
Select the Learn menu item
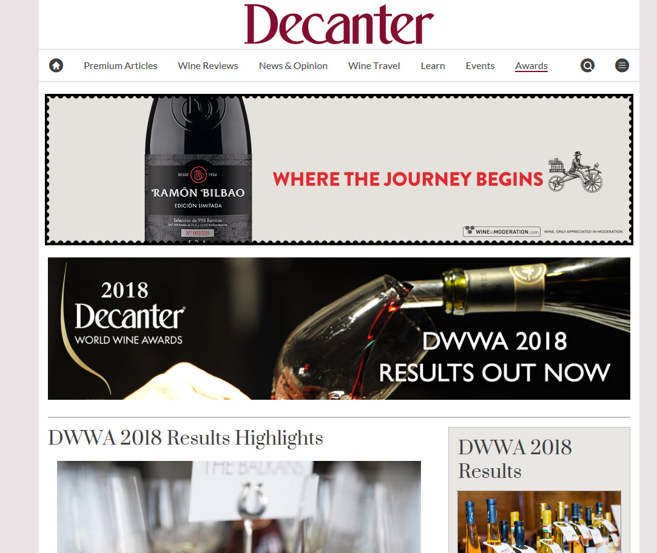[x=433, y=65]
